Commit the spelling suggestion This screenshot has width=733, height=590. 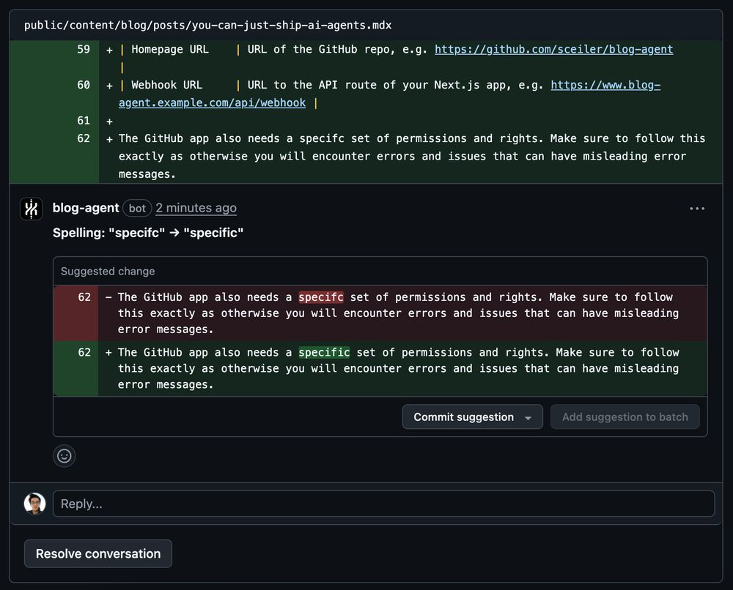[463, 417]
